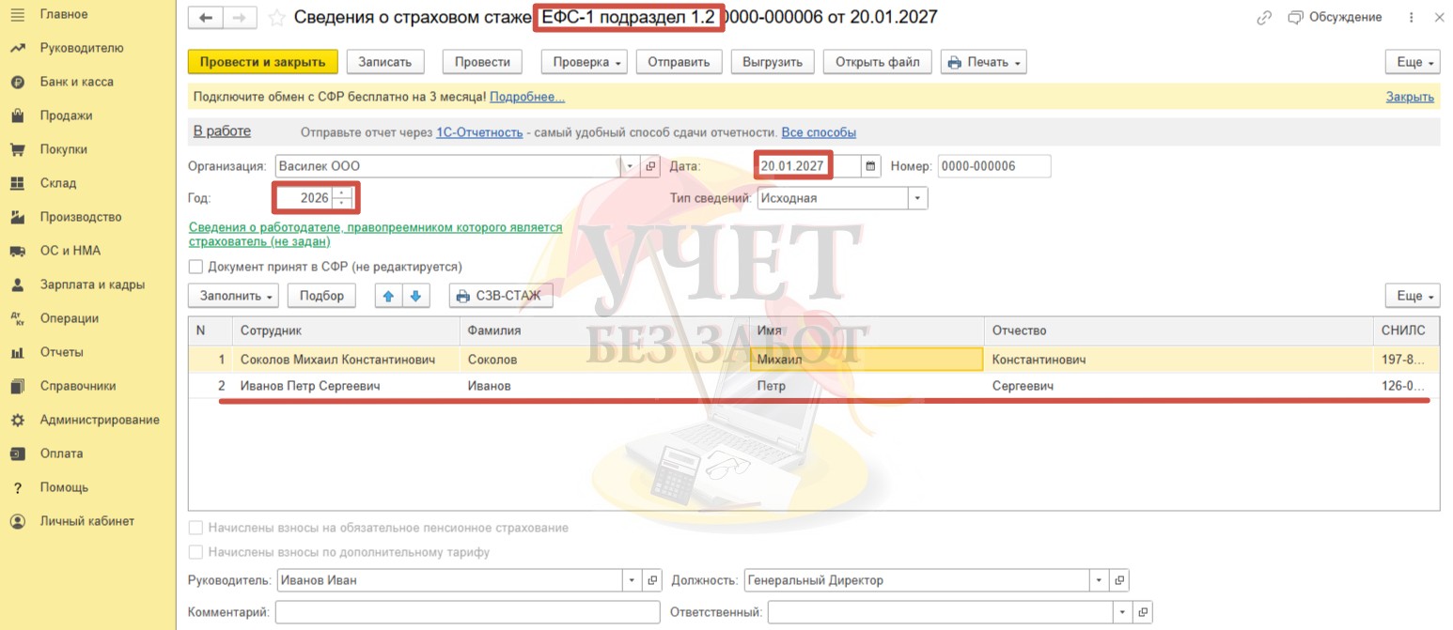Viewport: 1453px width, 630px height.
Task: Add document to favorites with star icon
Action: coord(276,18)
